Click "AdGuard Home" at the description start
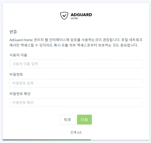 (x=20, y=40)
